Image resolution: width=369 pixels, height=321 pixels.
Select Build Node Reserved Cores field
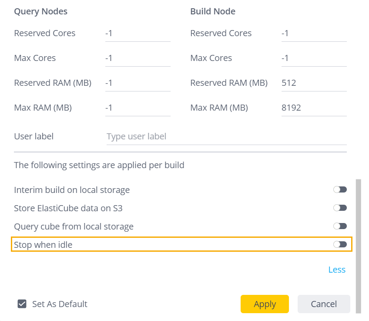[x=314, y=34]
